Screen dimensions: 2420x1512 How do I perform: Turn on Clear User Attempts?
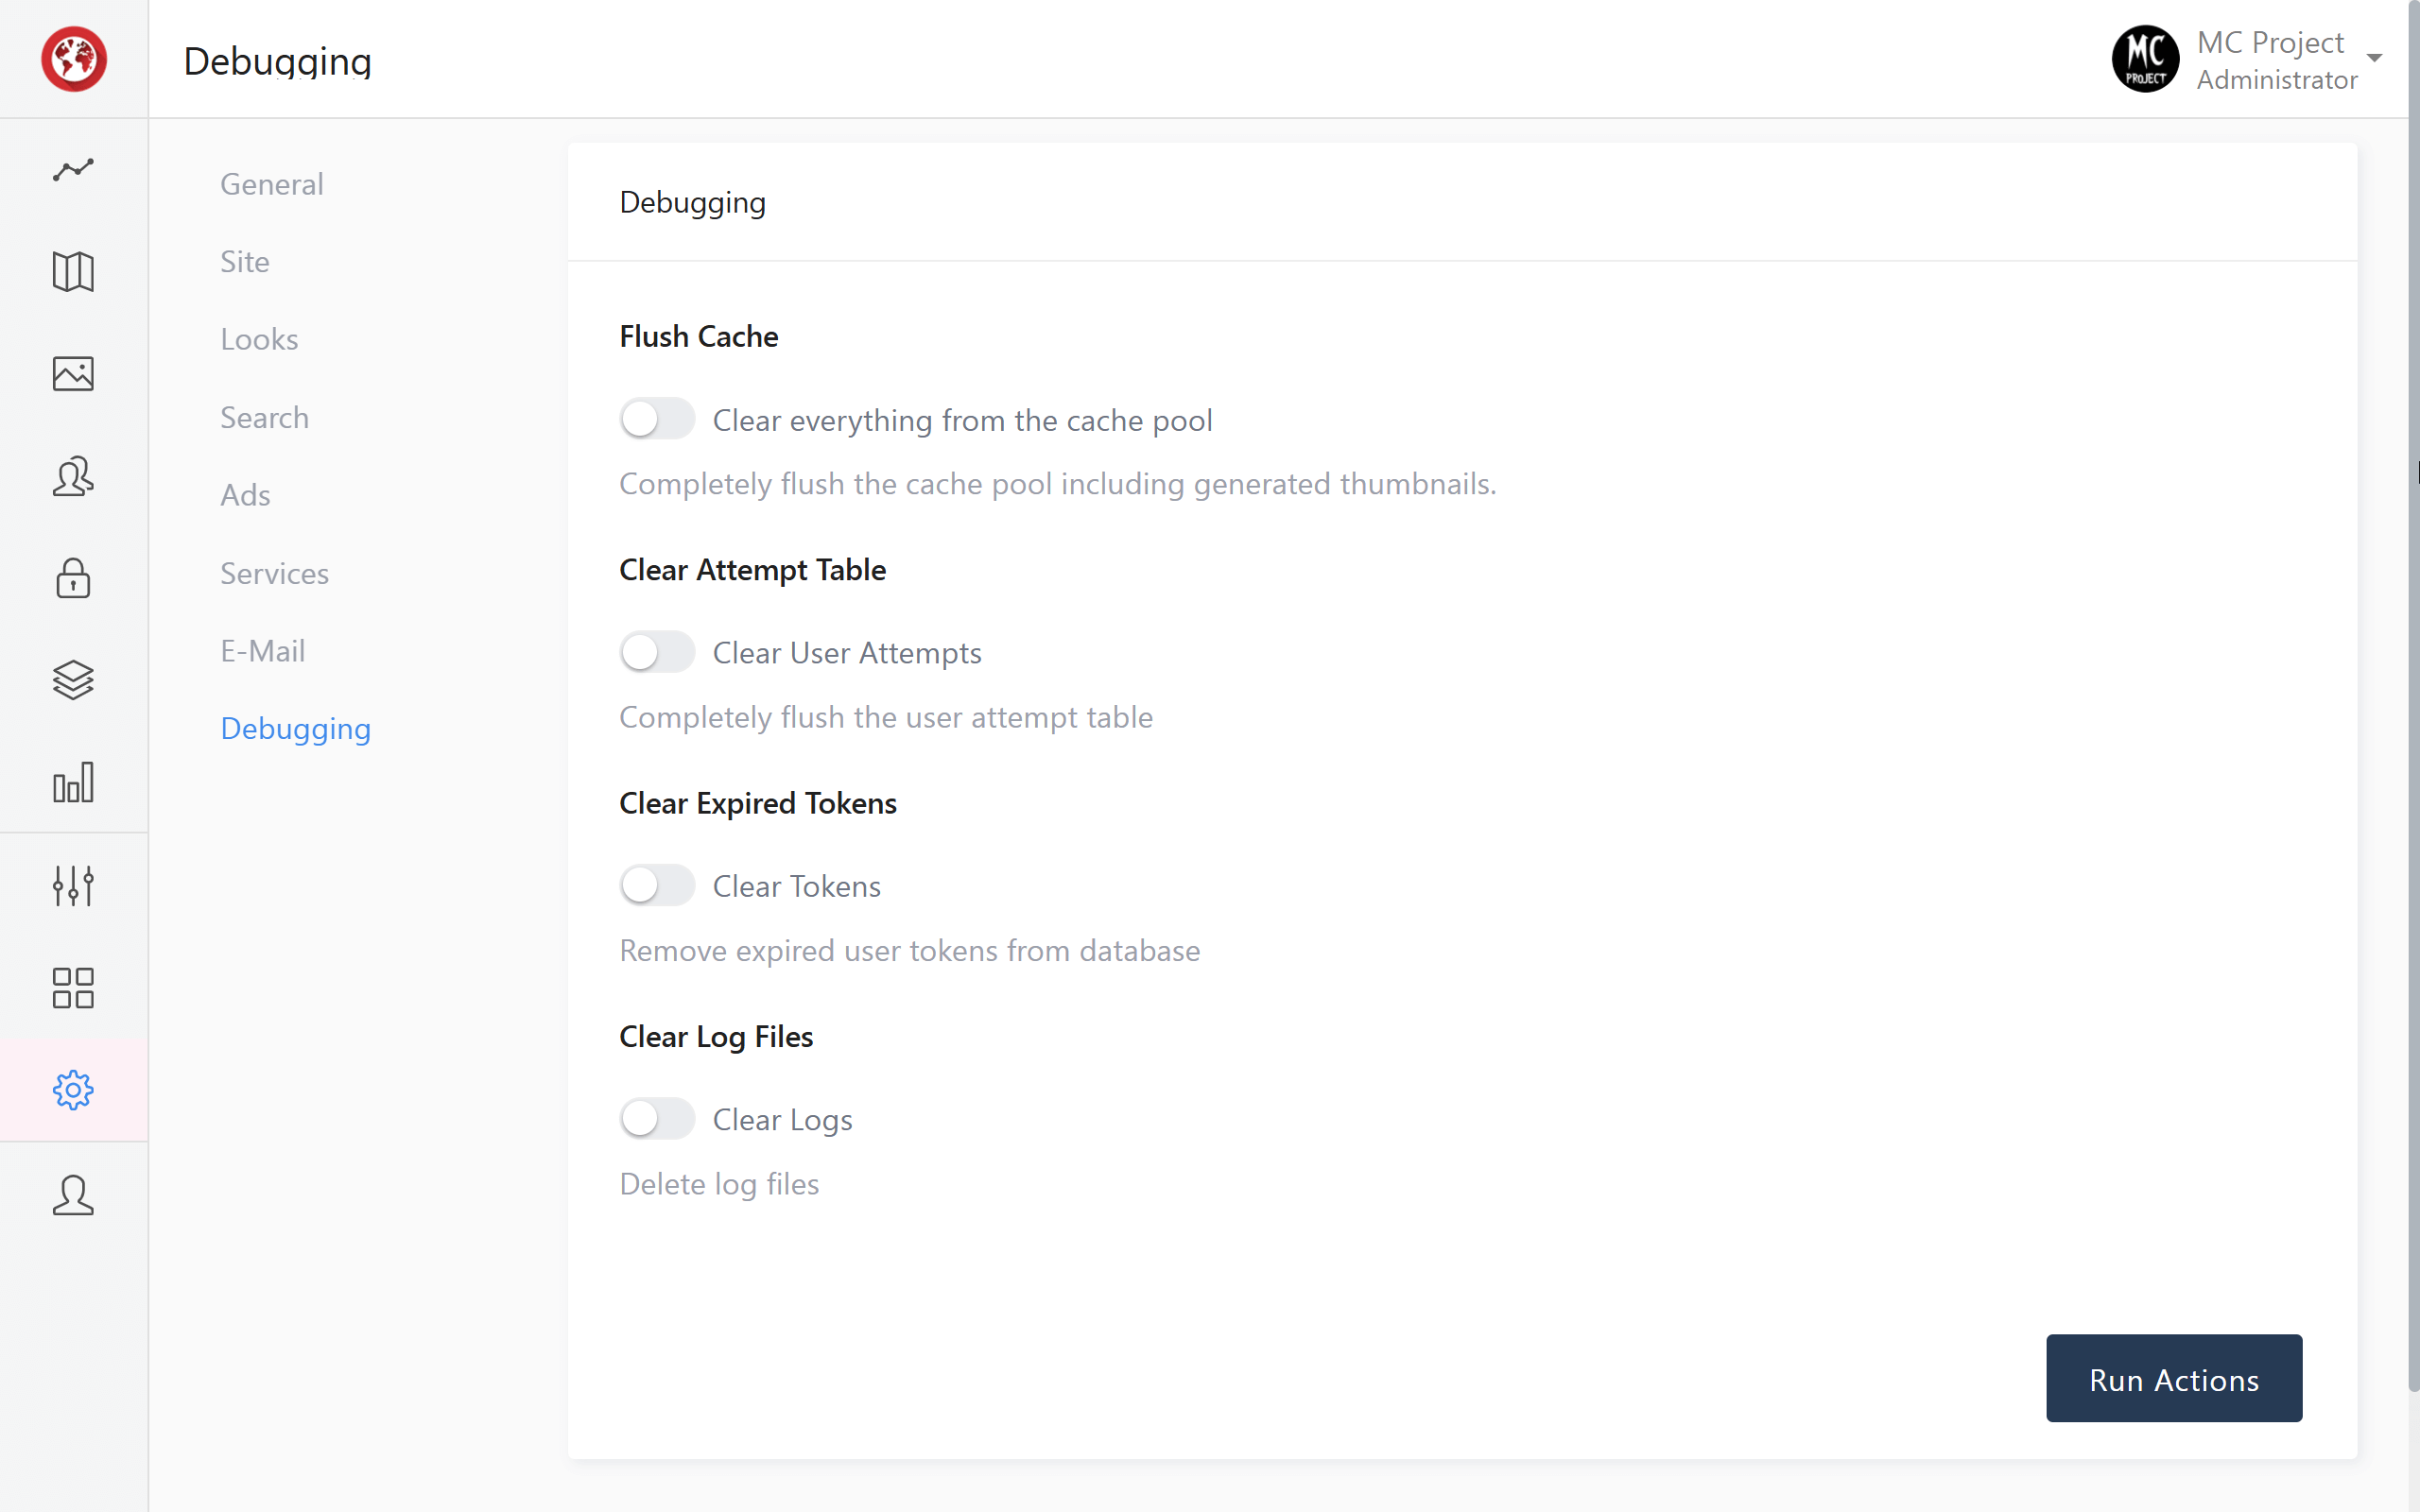[656, 651]
